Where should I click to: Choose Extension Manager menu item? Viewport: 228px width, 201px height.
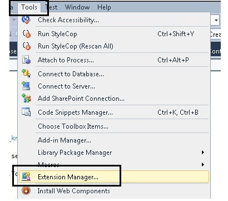click(x=114, y=177)
